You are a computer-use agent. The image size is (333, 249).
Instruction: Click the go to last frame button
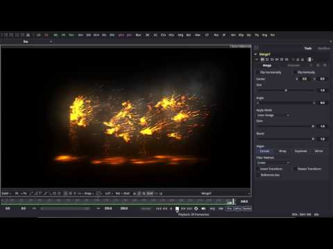pos(189,208)
